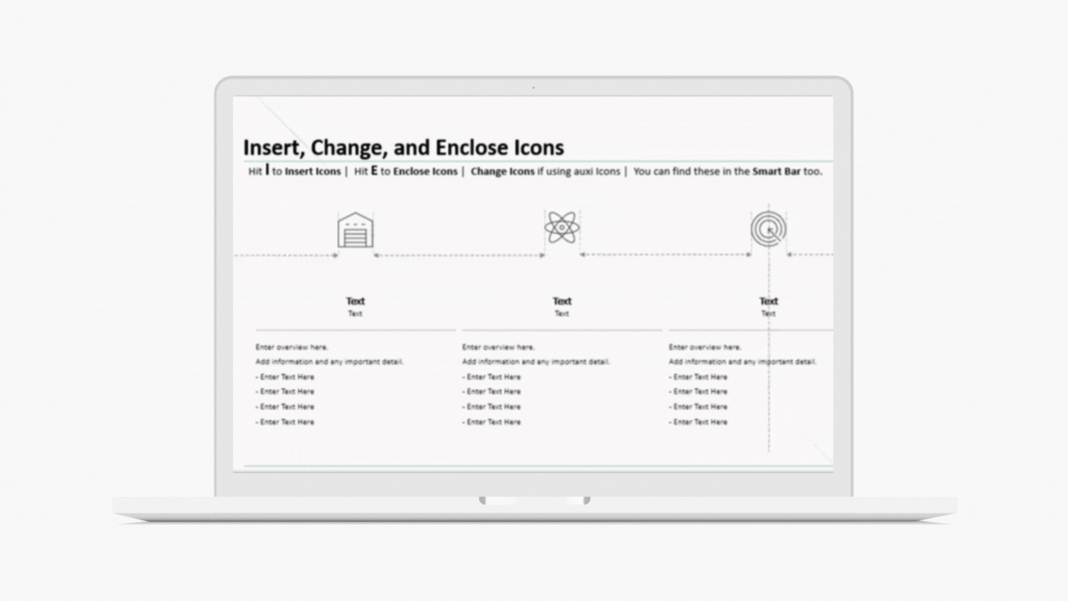
Task: Click 'Add information and any important detail.' in second column
Action: pos(536,362)
